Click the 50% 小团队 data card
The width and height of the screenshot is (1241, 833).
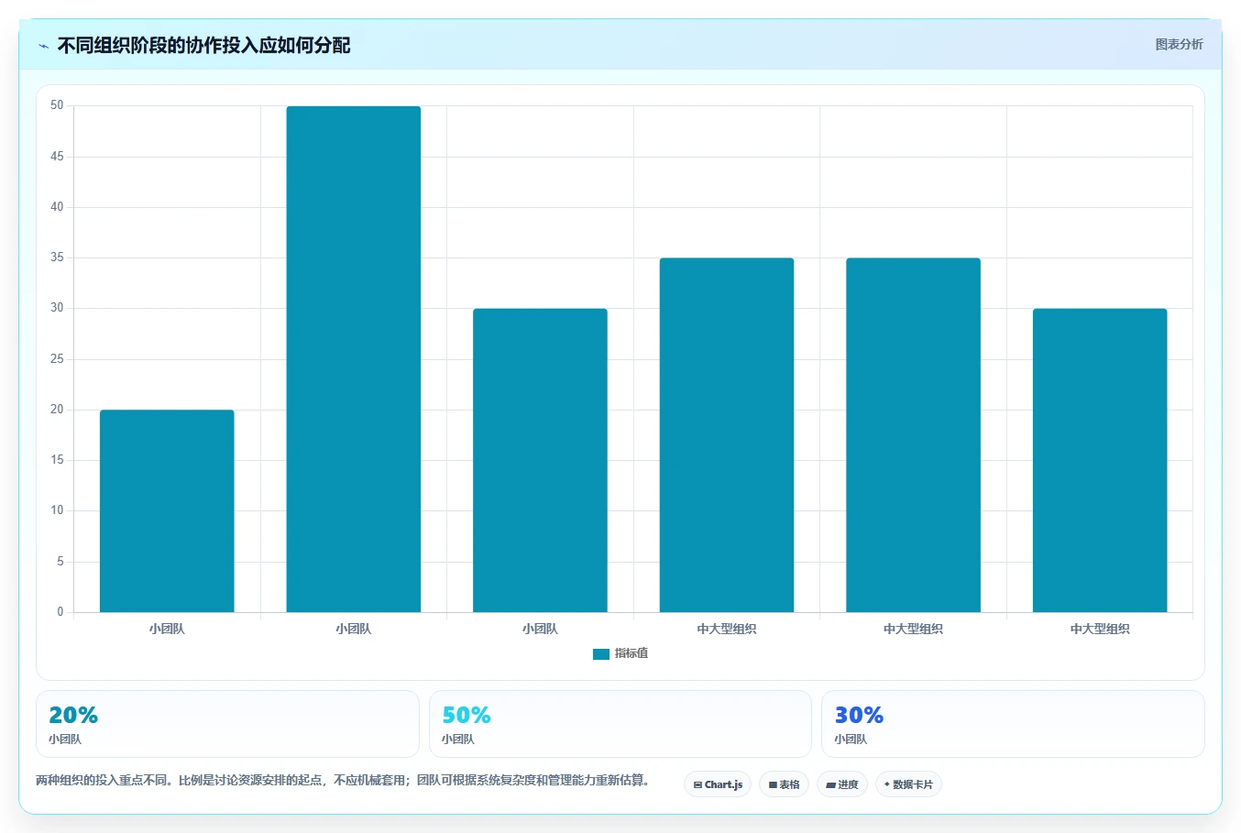click(620, 724)
